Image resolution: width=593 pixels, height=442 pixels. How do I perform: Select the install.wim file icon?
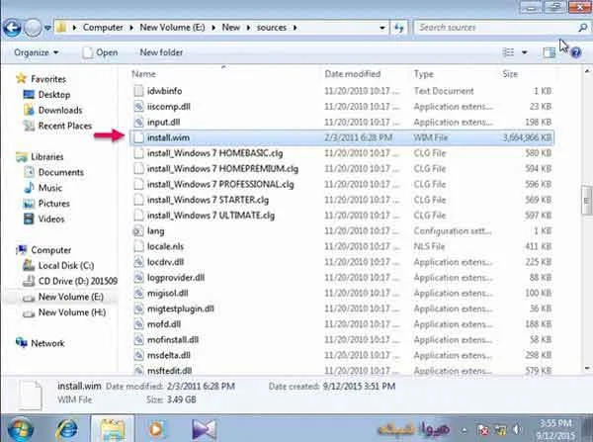138,137
